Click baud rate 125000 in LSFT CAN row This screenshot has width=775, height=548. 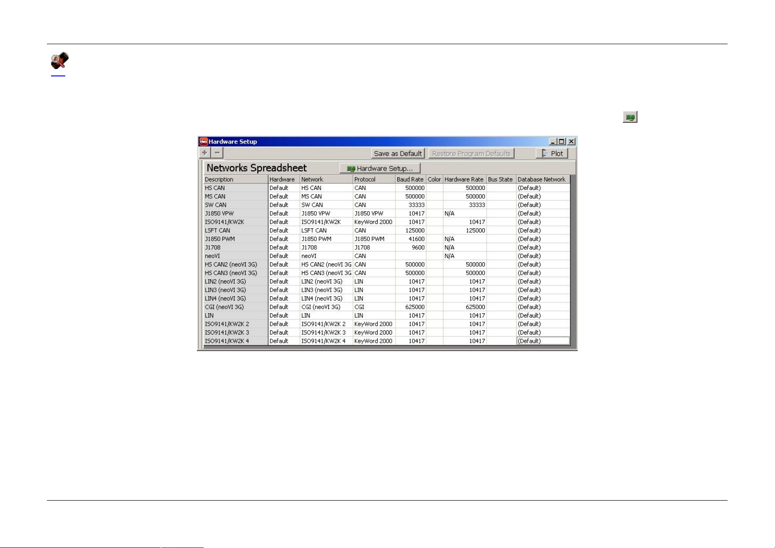pos(411,231)
